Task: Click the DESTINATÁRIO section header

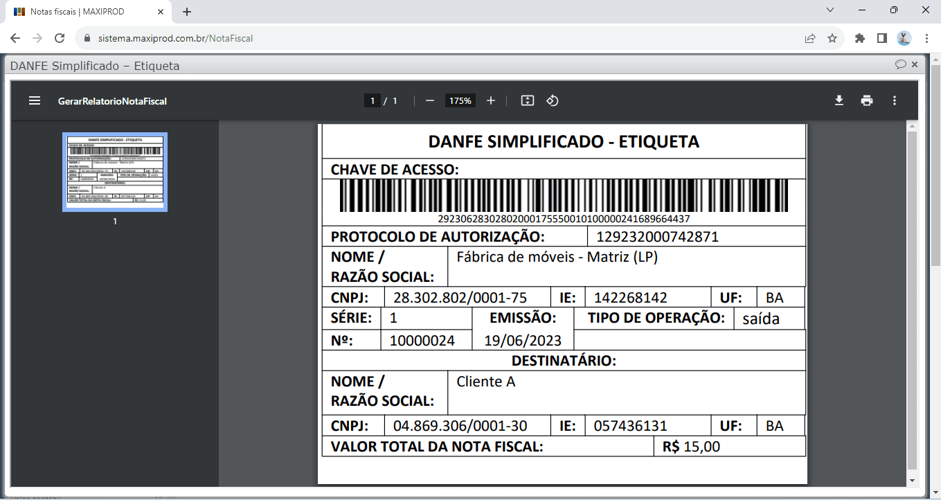Action: coord(564,361)
